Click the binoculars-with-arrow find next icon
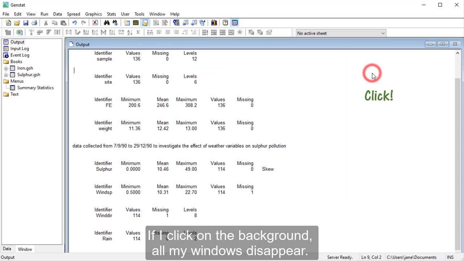Image resolution: width=464 pixels, height=261 pixels. click(115, 23)
